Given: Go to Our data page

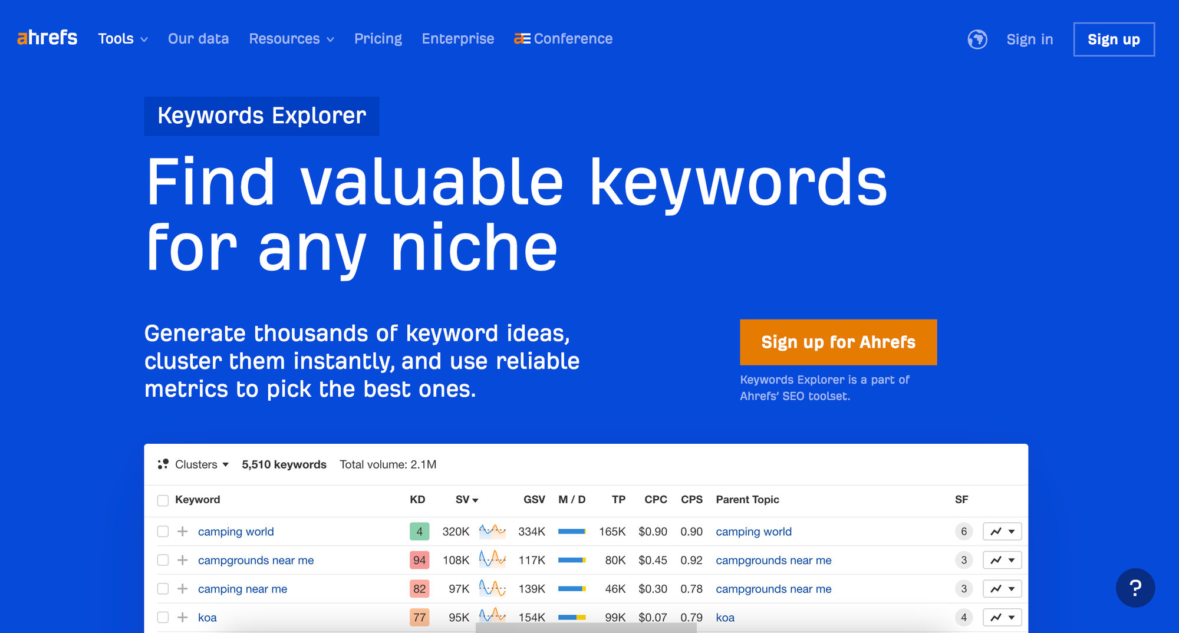Looking at the screenshot, I should [x=198, y=39].
